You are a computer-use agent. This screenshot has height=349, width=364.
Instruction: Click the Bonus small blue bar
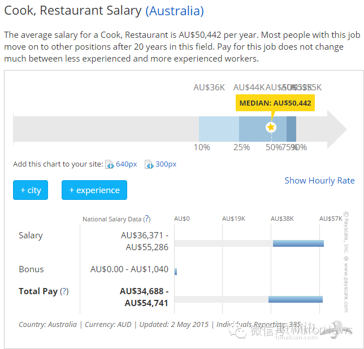(176, 271)
